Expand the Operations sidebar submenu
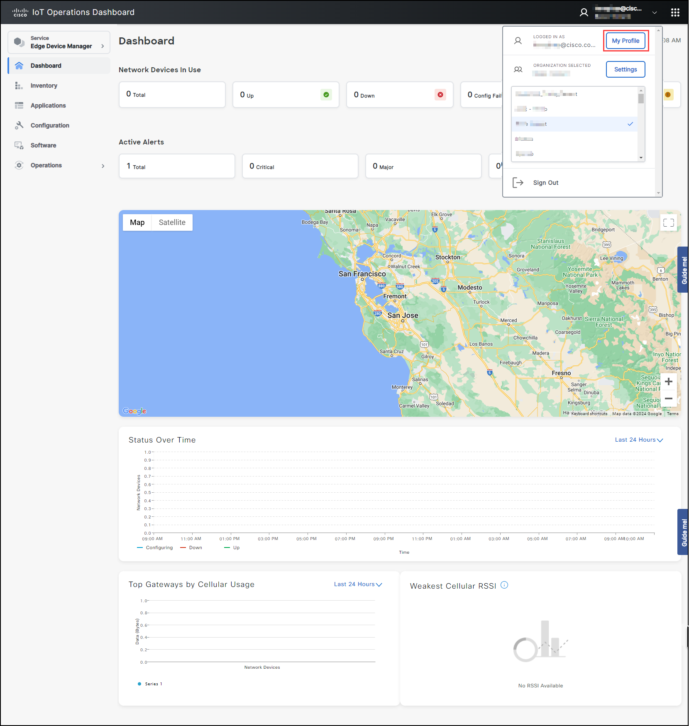689x726 pixels. coord(103,166)
